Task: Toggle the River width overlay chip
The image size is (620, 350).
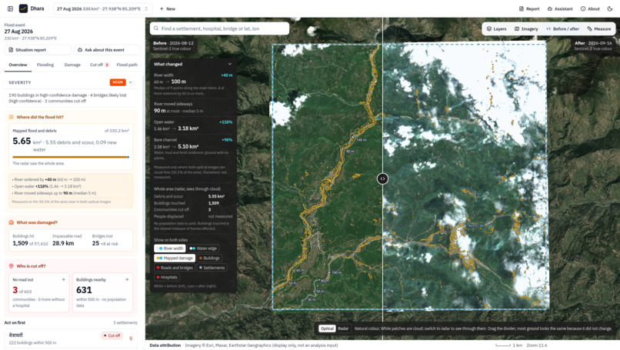Action: [x=170, y=248]
